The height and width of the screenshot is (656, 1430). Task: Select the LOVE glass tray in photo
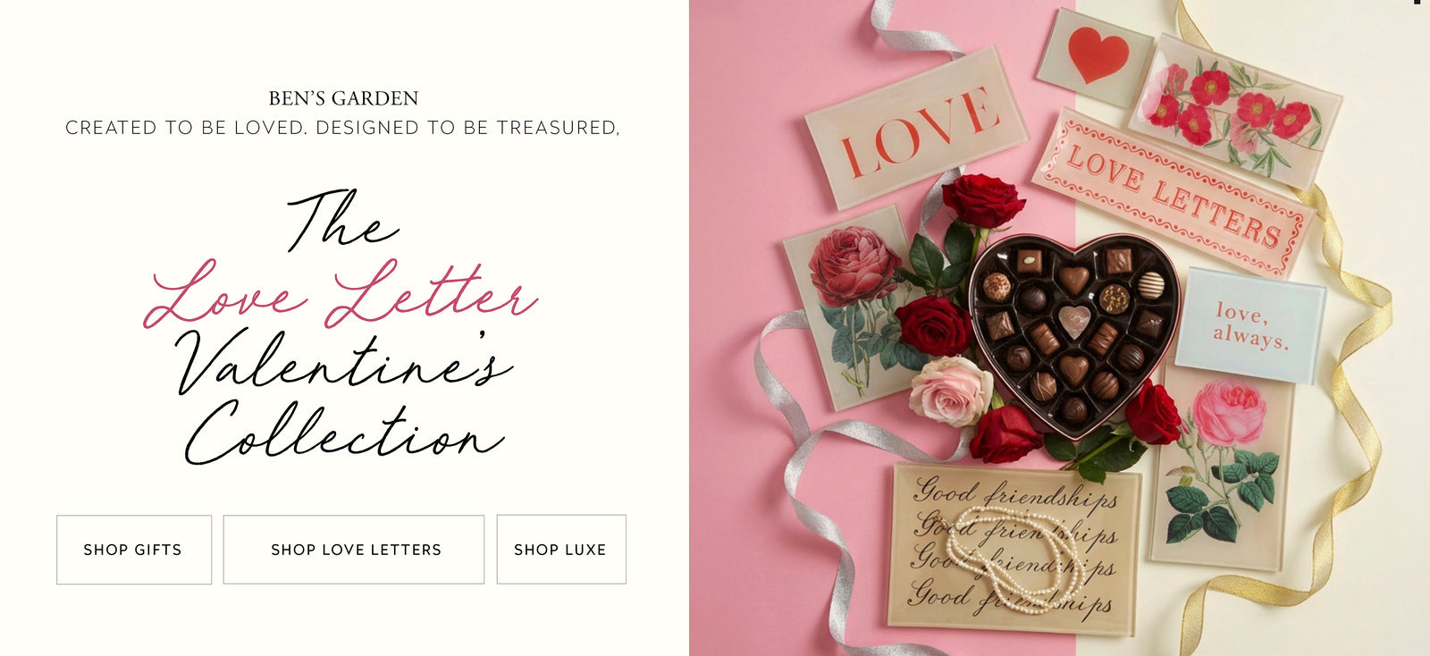coord(917,130)
